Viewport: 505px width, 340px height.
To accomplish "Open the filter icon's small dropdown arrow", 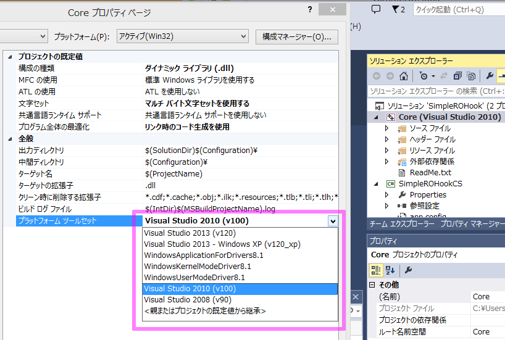I will tap(433, 77).
